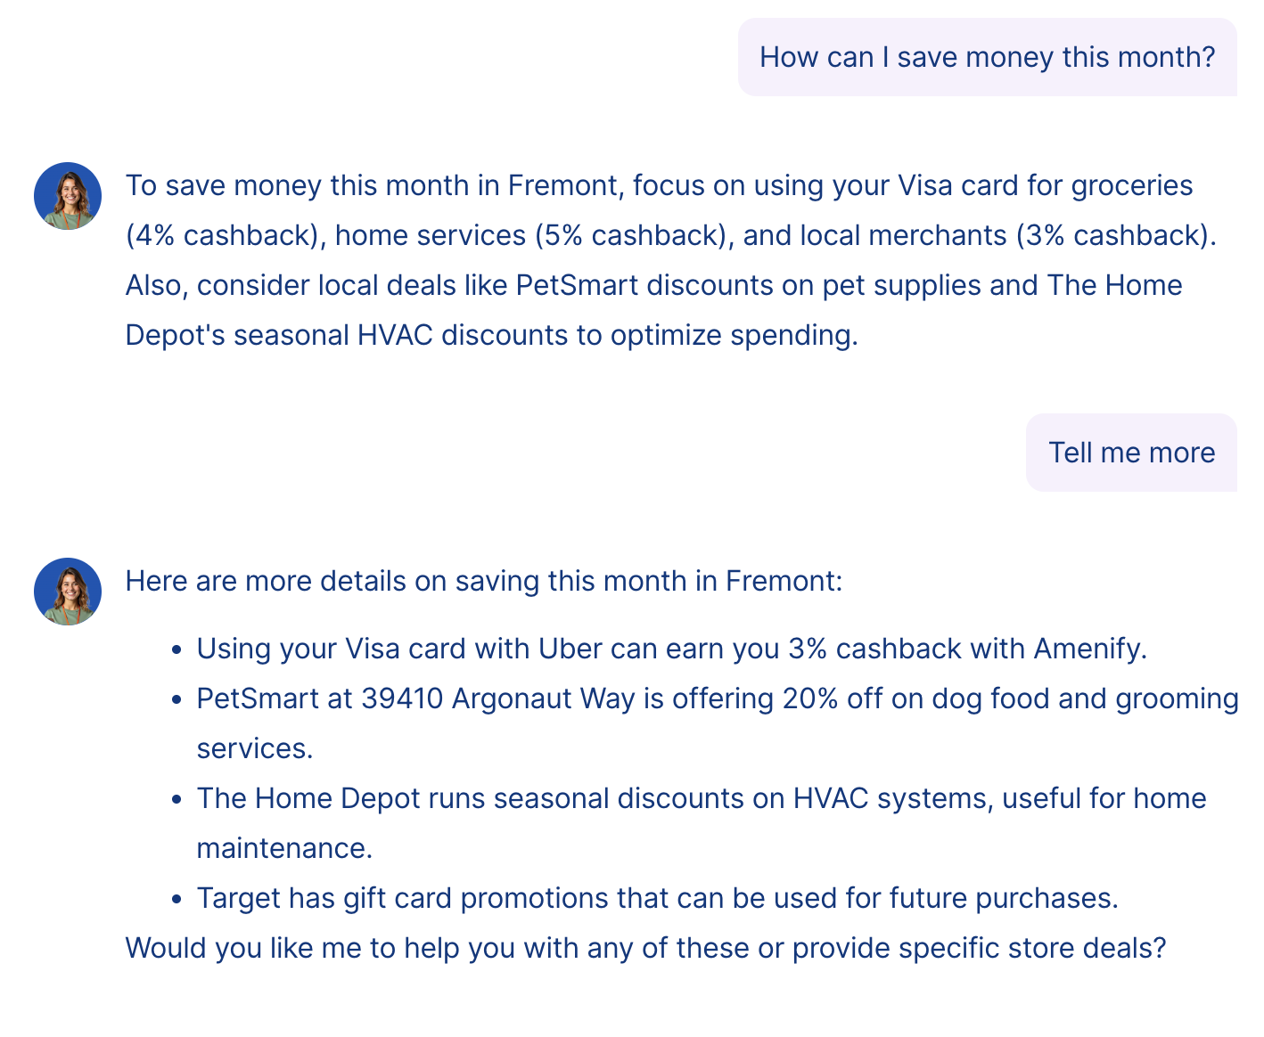The image size is (1264, 1037).
Task: Click the assistant avatar beside the second reply
Action: (68, 592)
